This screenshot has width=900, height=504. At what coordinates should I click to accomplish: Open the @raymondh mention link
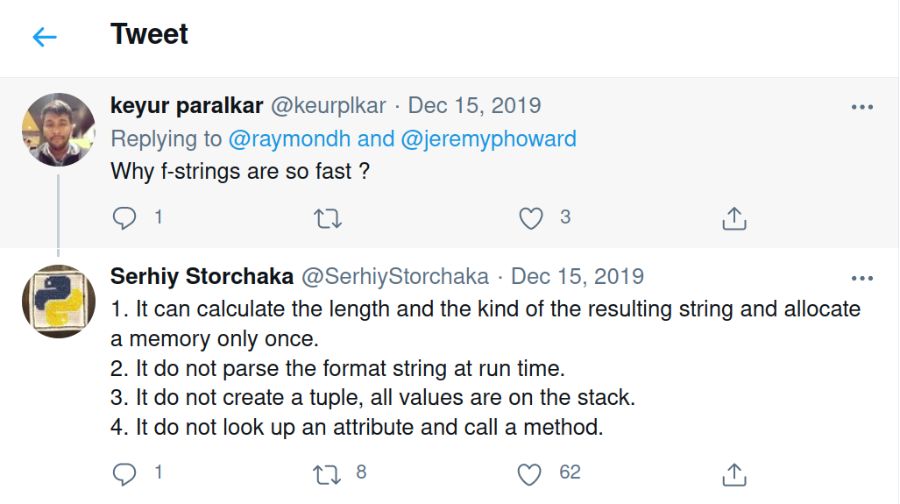pyautogui.click(x=289, y=138)
